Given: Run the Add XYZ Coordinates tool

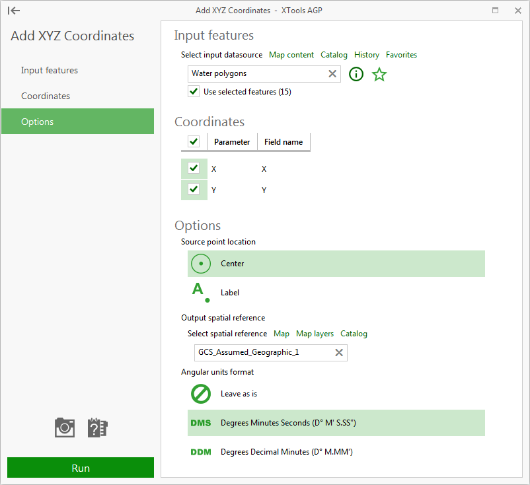Looking at the screenshot, I should [80, 468].
